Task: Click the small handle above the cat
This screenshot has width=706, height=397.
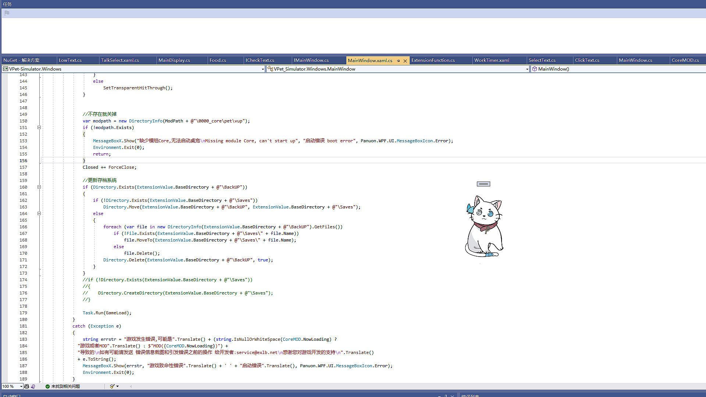Action: click(x=483, y=184)
